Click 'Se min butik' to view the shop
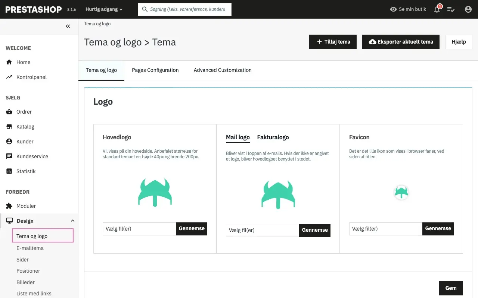This screenshot has width=478, height=298. 408,9
